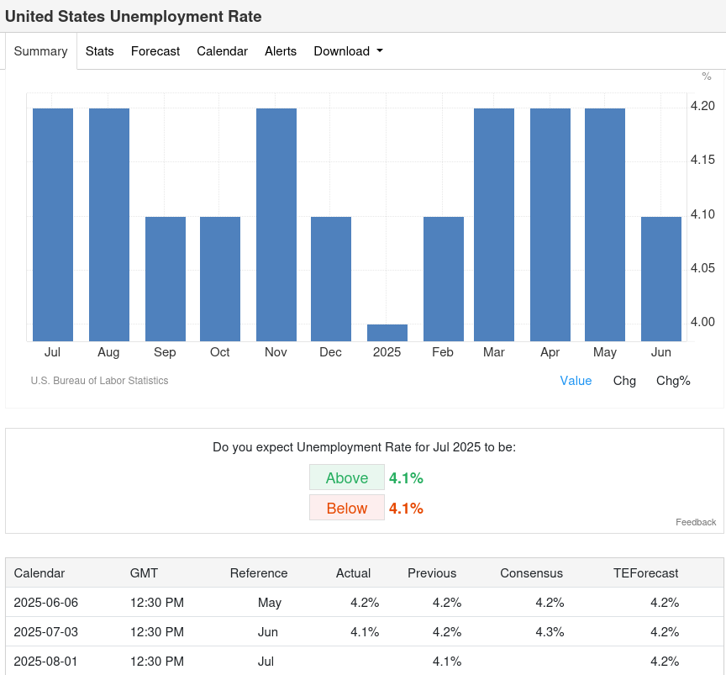Open the Feedback link

[696, 522]
